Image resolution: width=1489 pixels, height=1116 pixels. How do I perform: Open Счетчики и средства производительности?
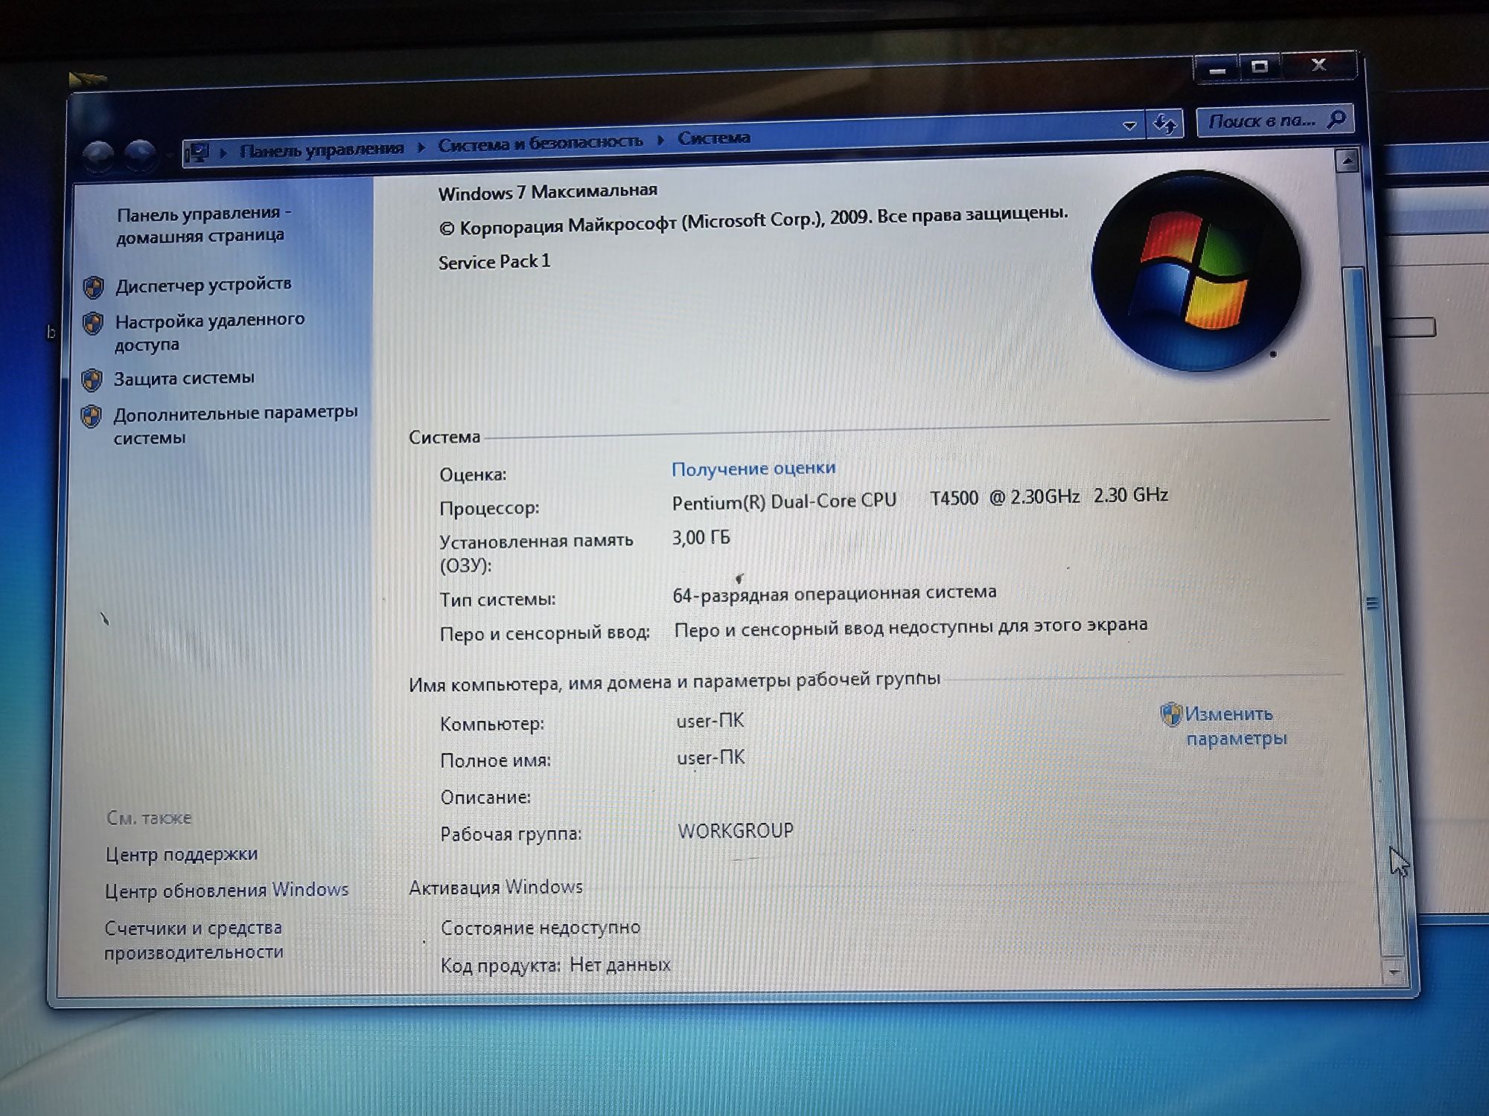pyautogui.click(x=194, y=940)
